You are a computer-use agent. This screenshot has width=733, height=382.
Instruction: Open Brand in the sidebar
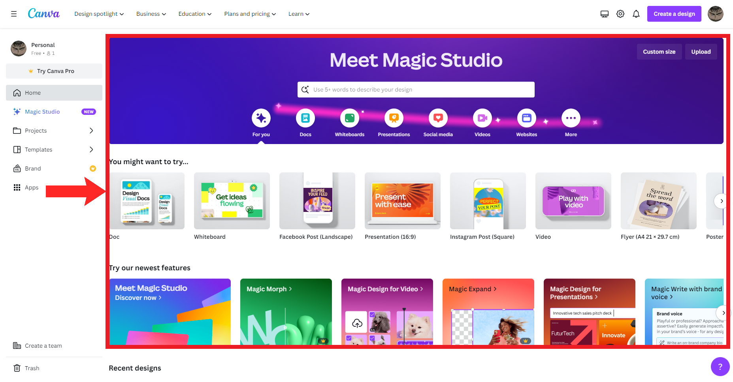(x=54, y=169)
